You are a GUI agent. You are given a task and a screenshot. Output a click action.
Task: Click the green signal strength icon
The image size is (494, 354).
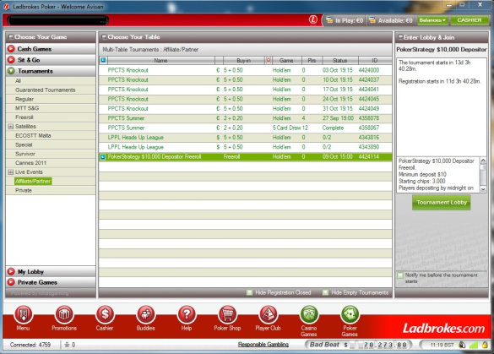click(473, 345)
